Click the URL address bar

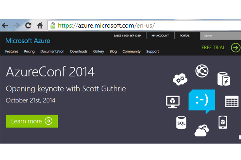(x=145, y=26)
